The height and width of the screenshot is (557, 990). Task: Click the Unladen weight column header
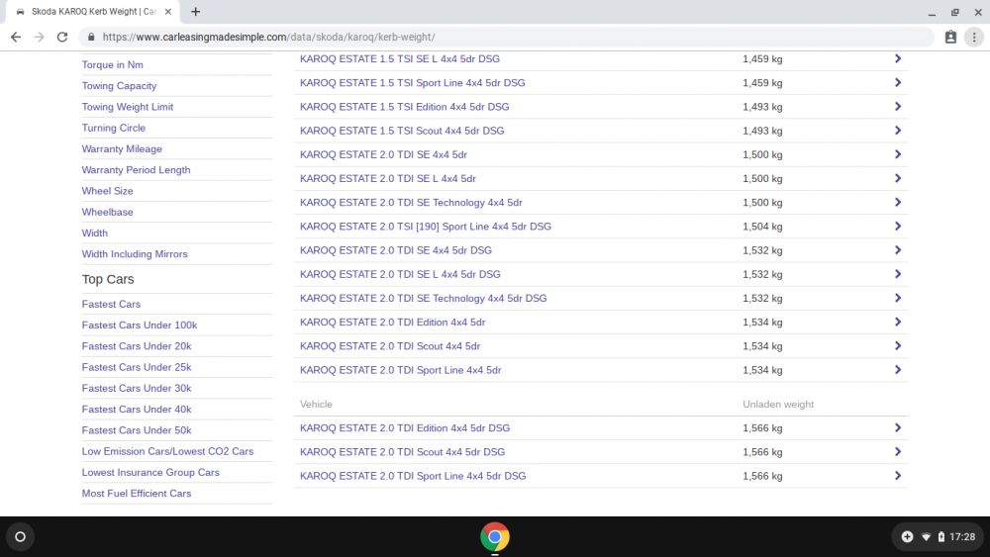pos(778,405)
